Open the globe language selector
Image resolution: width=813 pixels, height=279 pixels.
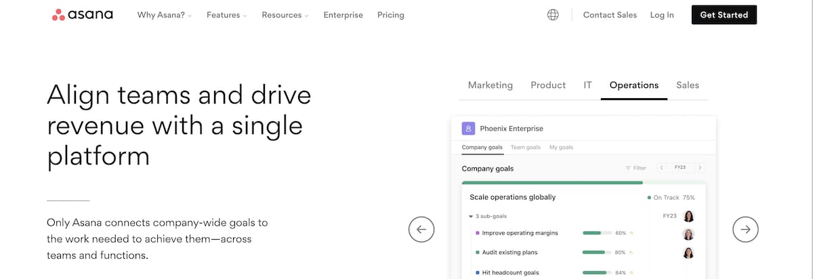click(x=553, y=15)
